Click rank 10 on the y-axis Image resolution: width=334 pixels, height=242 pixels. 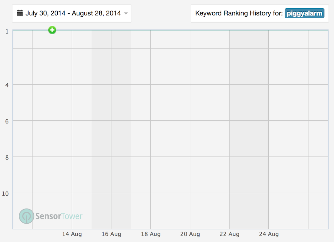[x=5, y=193]
